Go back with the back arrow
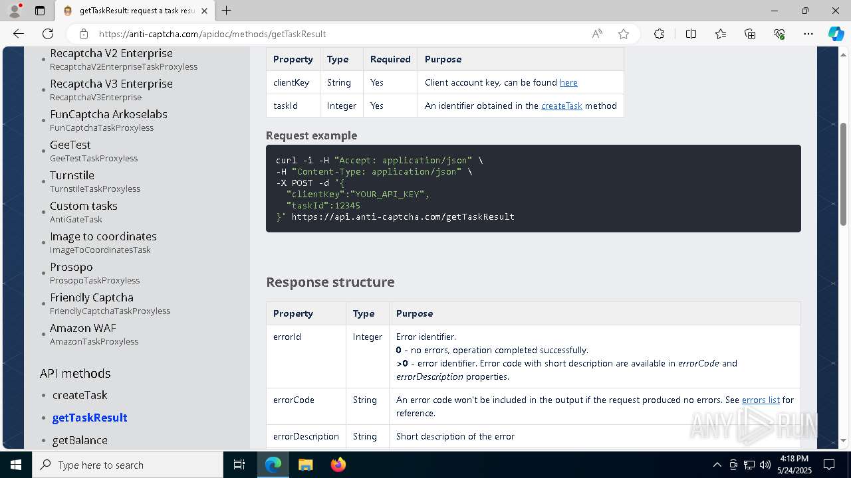Viewport: 851px width, 478px height. (19, 34)
